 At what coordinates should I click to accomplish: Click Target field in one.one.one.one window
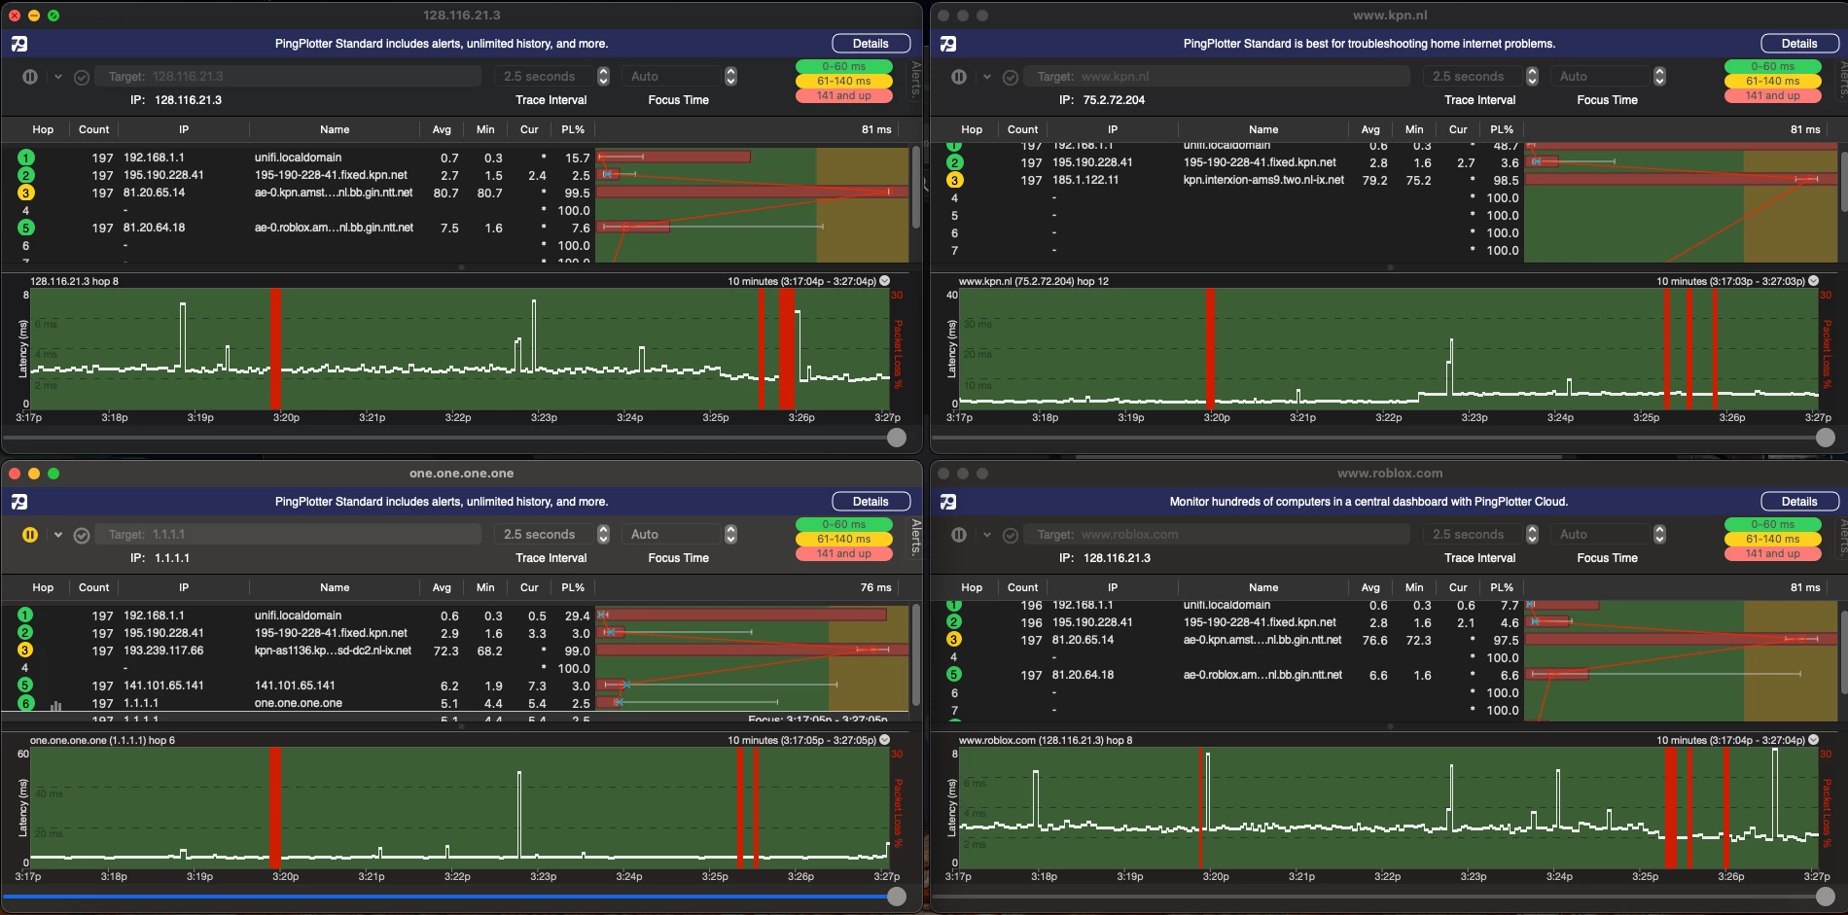point(288,535)
